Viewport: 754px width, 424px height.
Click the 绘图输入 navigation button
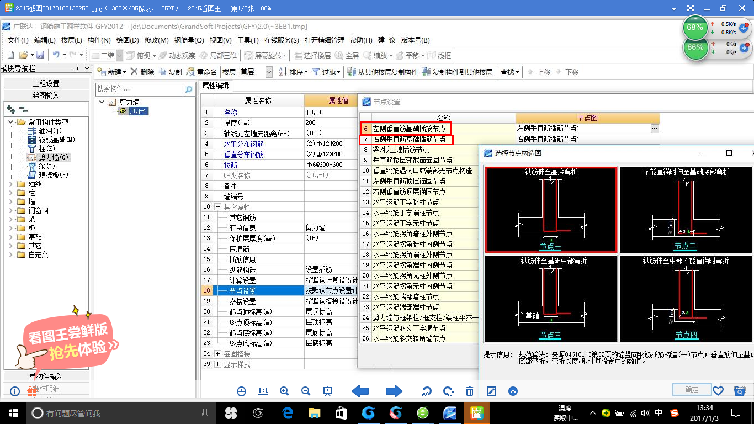(46, 96)
